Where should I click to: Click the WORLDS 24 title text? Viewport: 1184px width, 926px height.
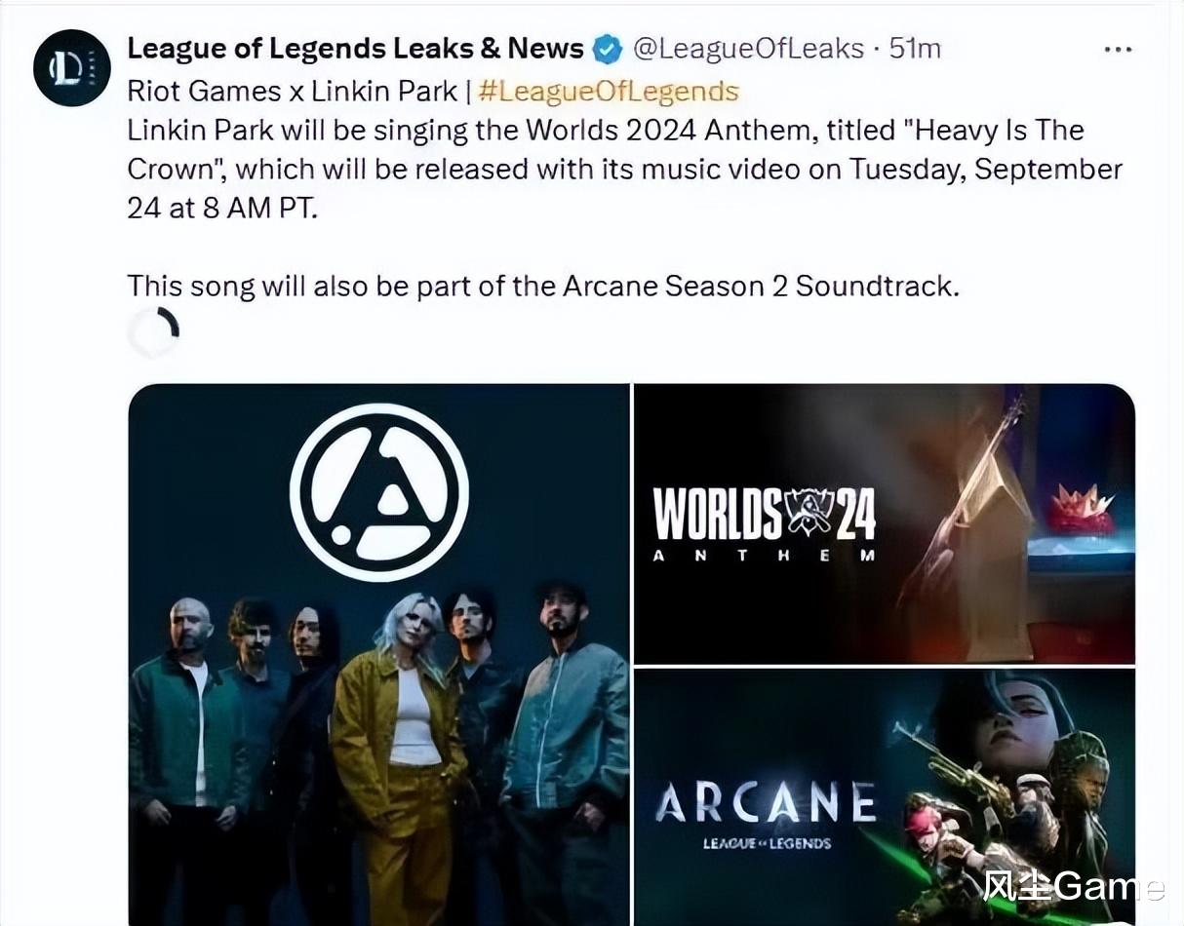coord(764,514)
